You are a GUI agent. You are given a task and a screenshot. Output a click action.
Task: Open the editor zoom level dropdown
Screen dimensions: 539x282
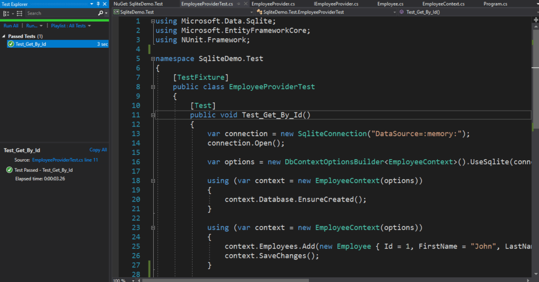coord(133,280)
